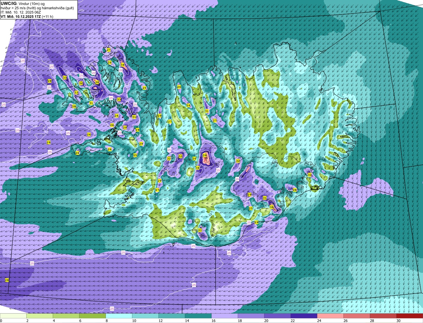423x323 pixels.
Task: Click the title line "UWC/IG: Vindur (10m) og"
Action: point(23,3)
